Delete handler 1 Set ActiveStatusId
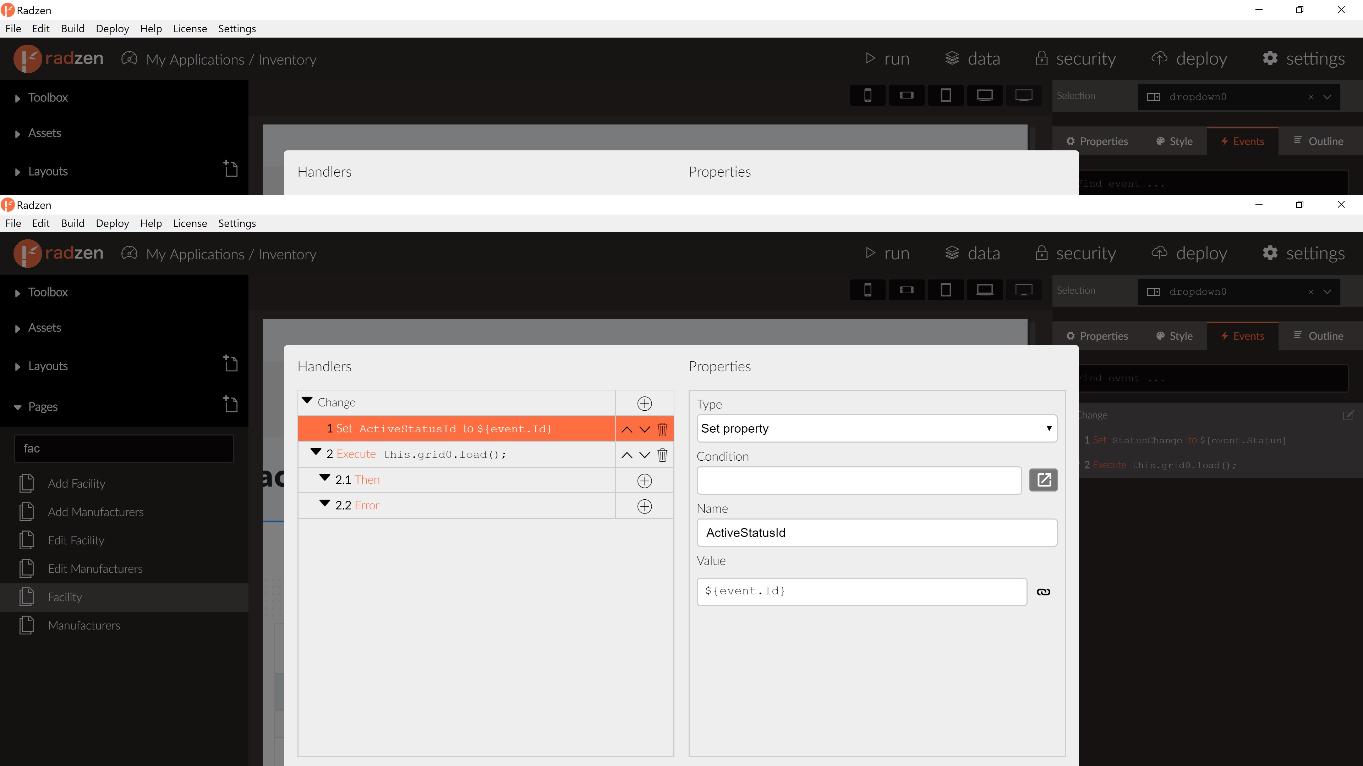 [662, 429]
